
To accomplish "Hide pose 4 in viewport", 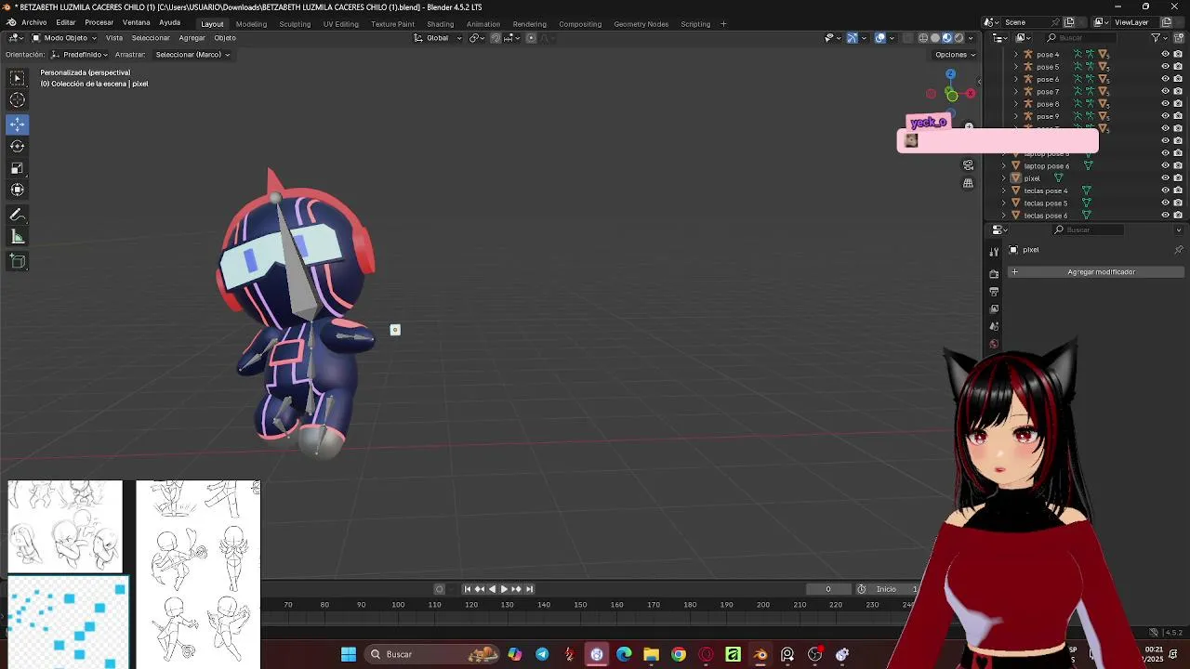I will tap(1165, 55).
